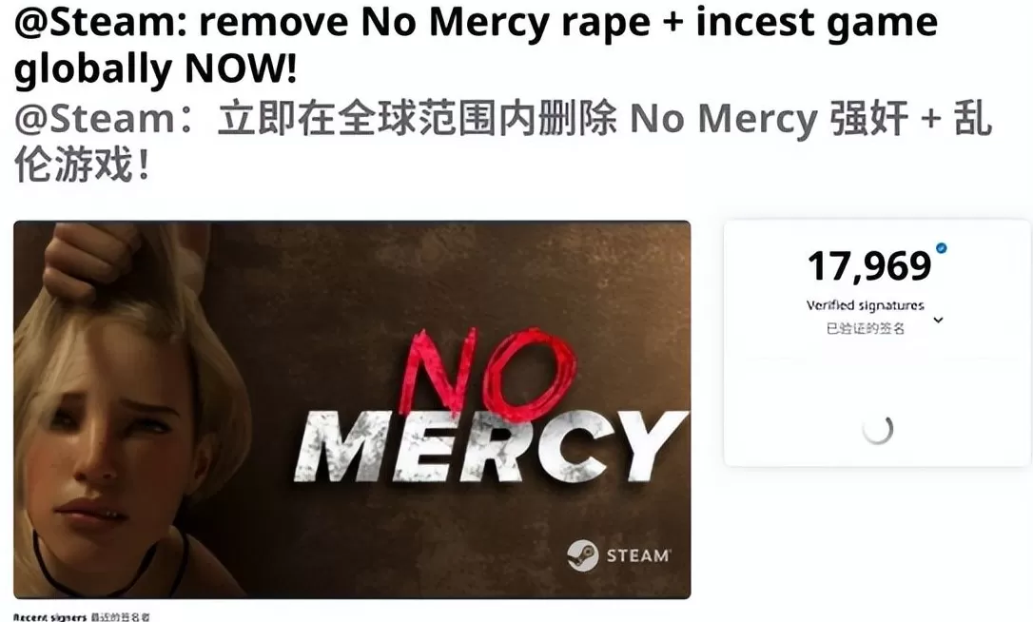Click the Chinese label beside Recent signers

click(121, 617)
